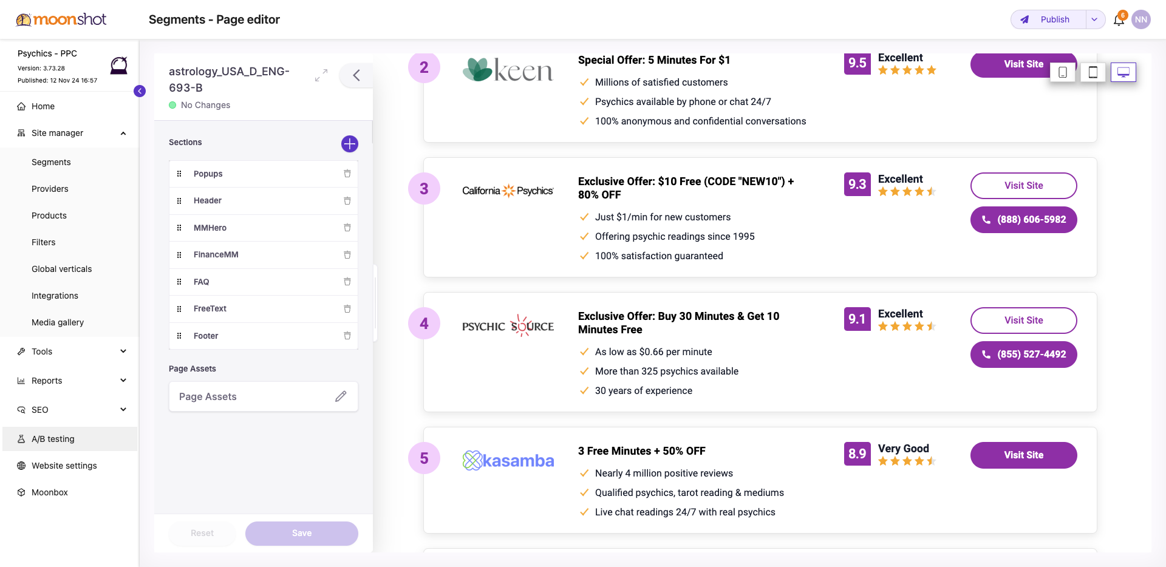Screen dimensions: 1166x567
Task: Click Visit Site for Keen
Action: pos(1023,64)
